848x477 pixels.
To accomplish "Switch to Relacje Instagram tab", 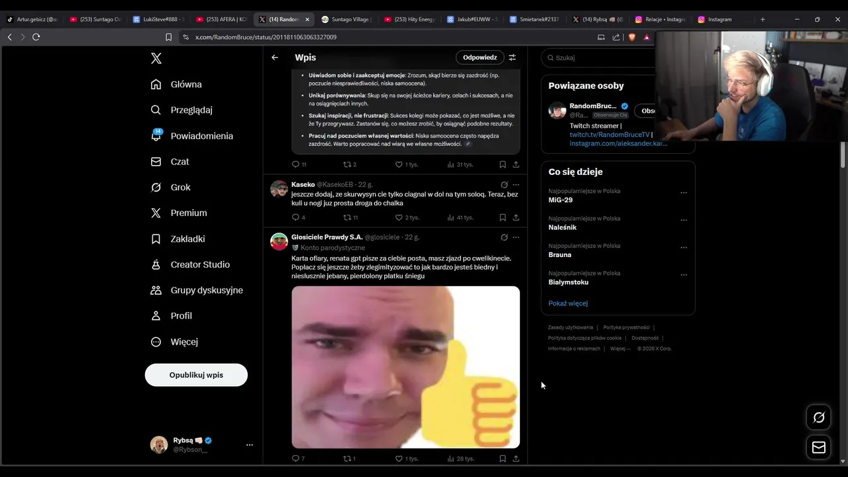I will pyautogui.click(x=660, y=19).
